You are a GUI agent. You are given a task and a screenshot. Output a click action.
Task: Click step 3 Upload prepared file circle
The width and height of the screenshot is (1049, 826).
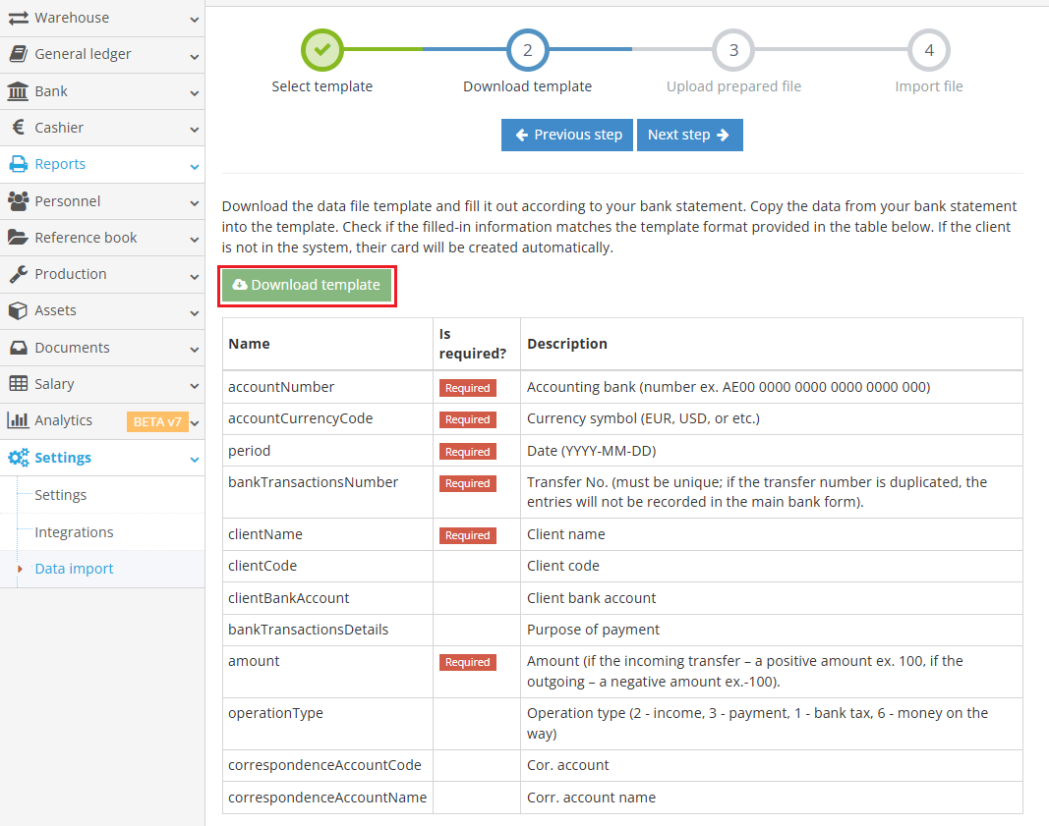pos(733,49)
